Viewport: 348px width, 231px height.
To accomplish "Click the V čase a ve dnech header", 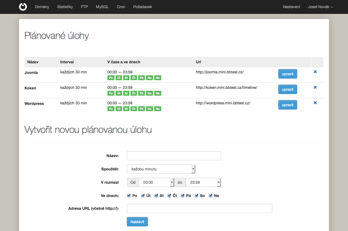I will (x=124, y=62).
